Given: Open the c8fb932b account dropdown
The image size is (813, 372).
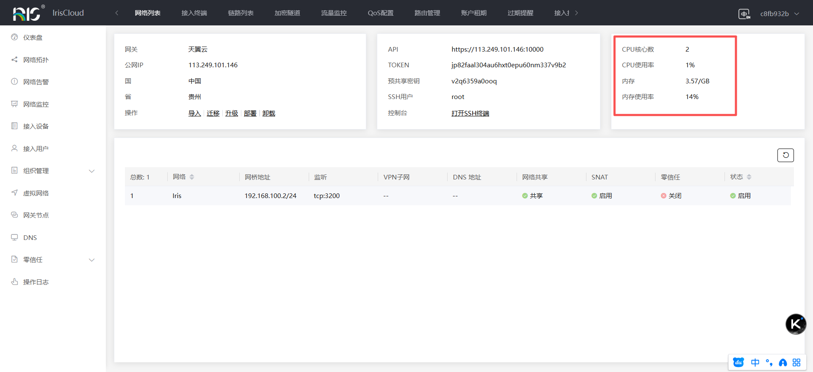Looking at the screenshot, I should click(x=779, y=14).
